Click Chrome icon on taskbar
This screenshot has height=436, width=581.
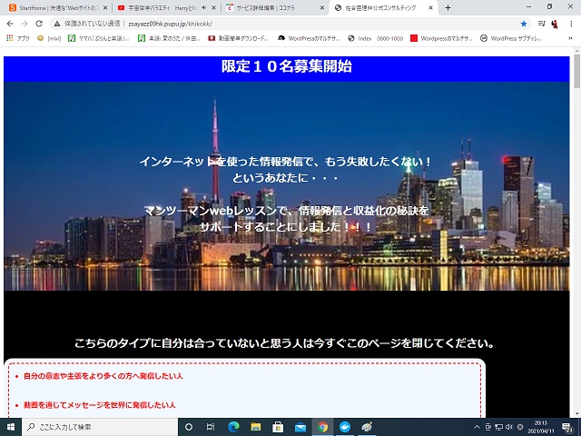(x=323, y=427)
